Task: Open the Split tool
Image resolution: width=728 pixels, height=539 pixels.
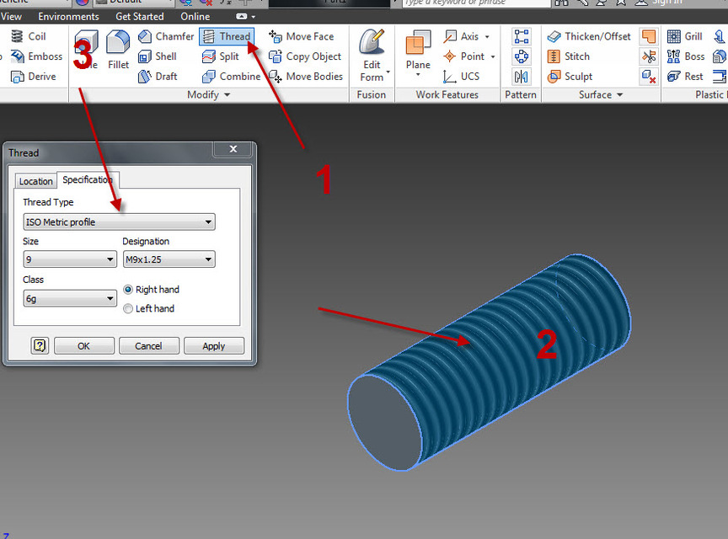Action: [222, 56]
